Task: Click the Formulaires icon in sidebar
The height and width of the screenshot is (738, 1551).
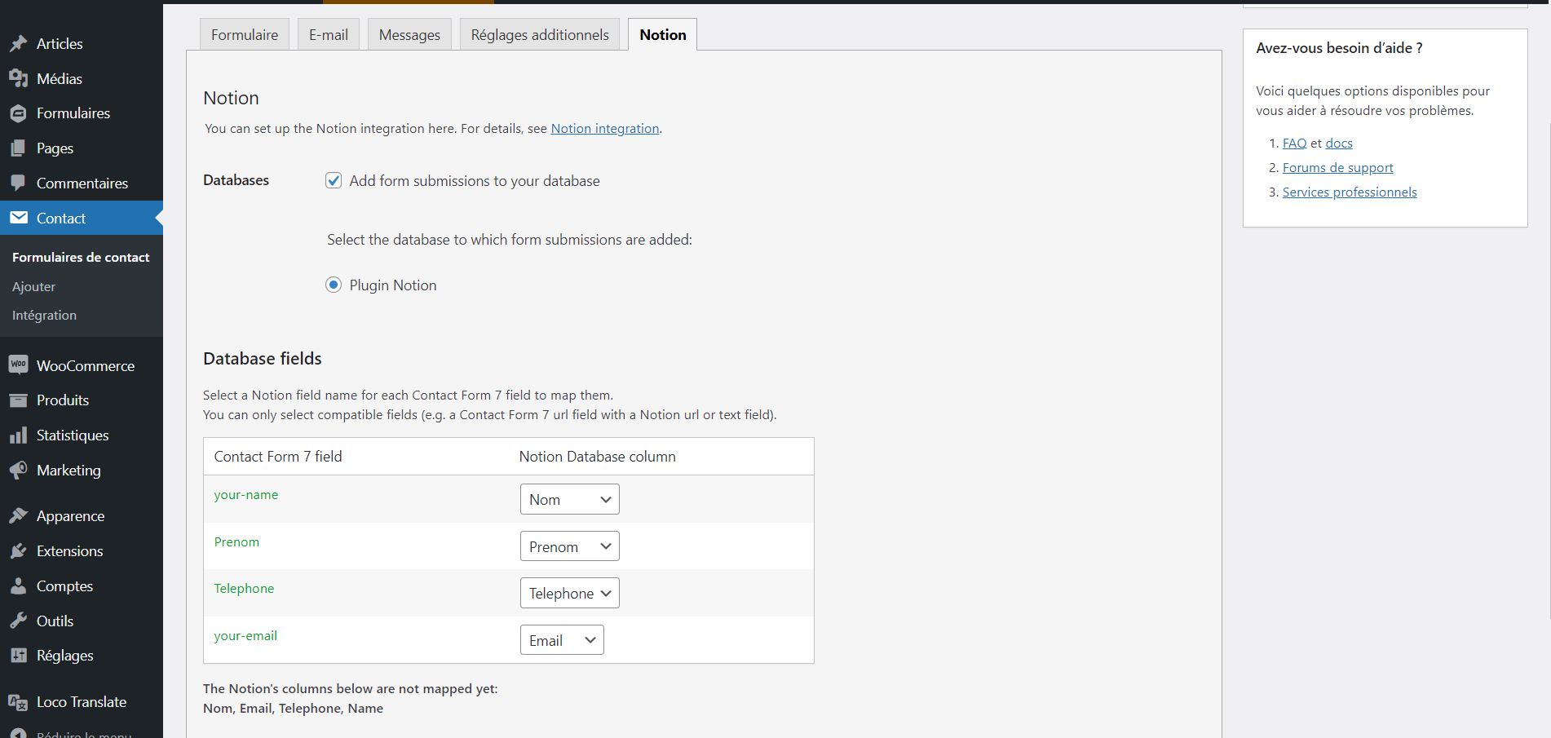Action: [18, 113]
